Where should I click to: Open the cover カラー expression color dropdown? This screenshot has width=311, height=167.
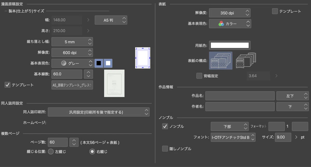[x=230, y=24]
